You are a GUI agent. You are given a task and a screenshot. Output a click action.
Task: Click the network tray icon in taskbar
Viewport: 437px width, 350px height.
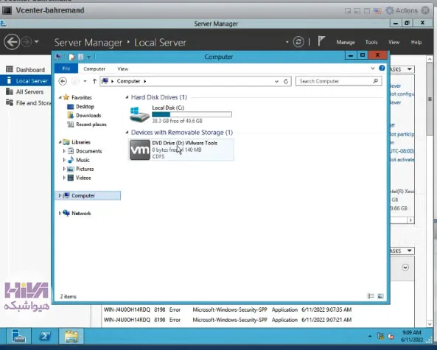pyautogui.click(x=380, y=336)
